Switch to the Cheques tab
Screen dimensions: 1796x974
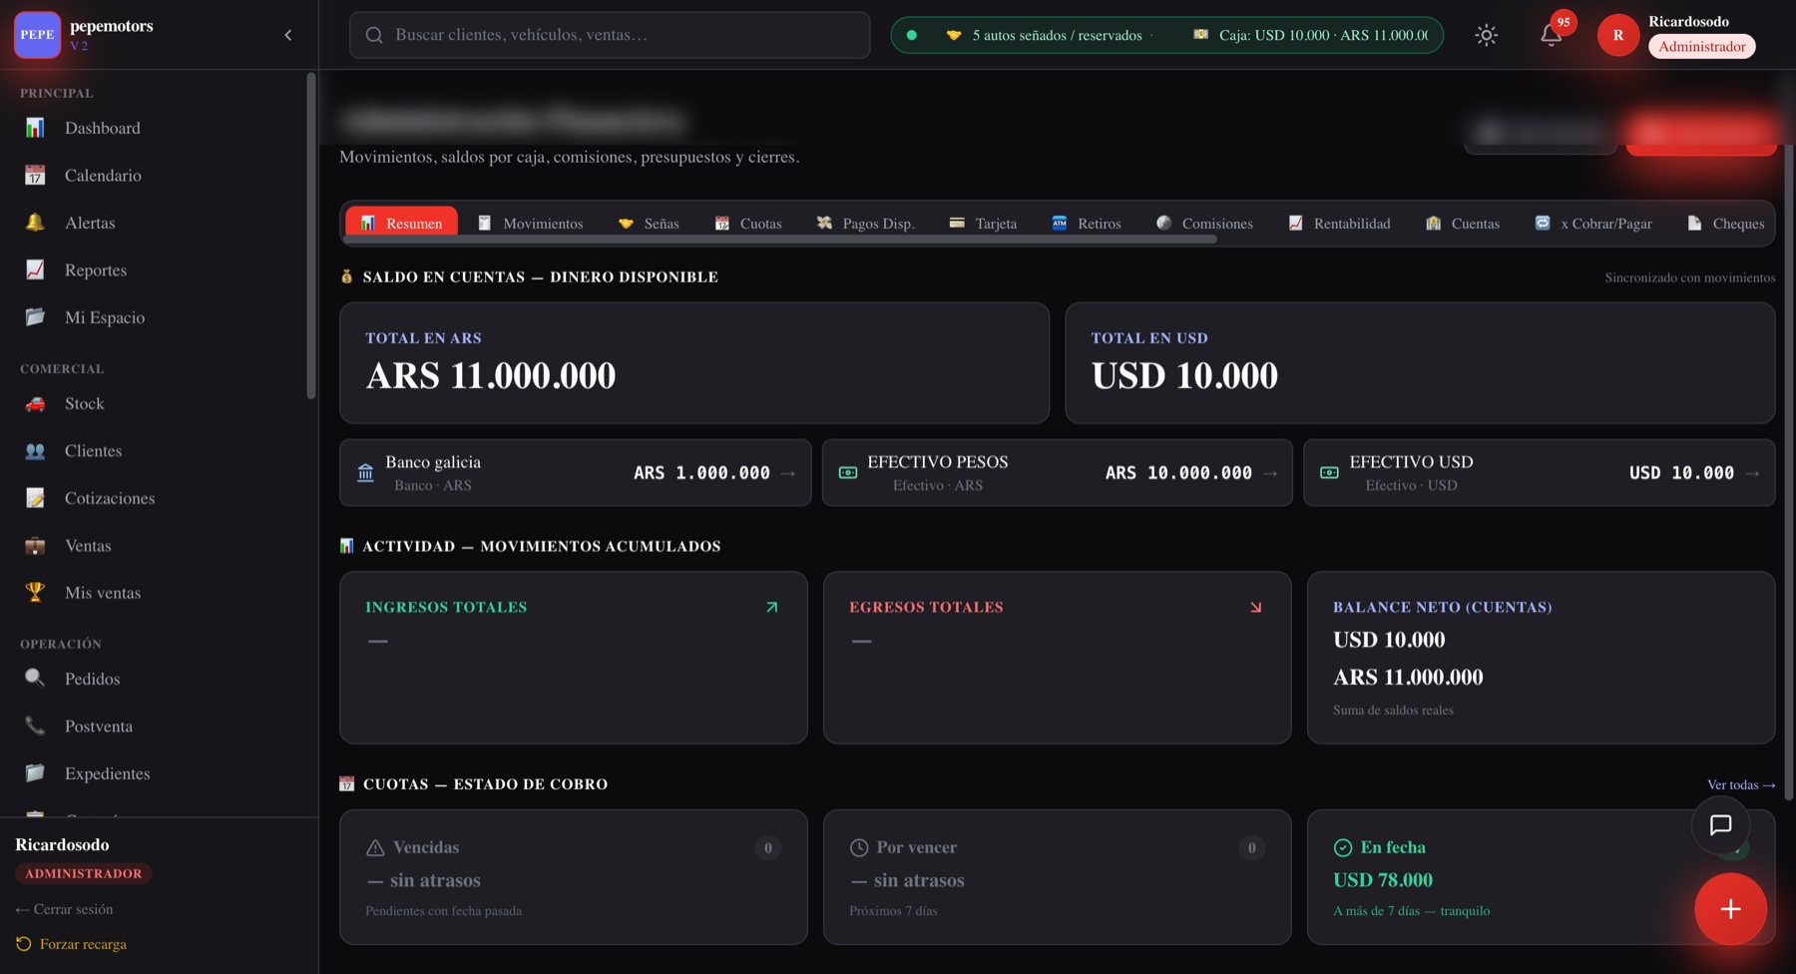pos(1726,224)
